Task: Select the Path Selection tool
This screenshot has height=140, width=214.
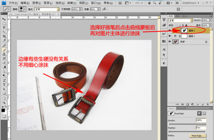Action: click(4, 89)
